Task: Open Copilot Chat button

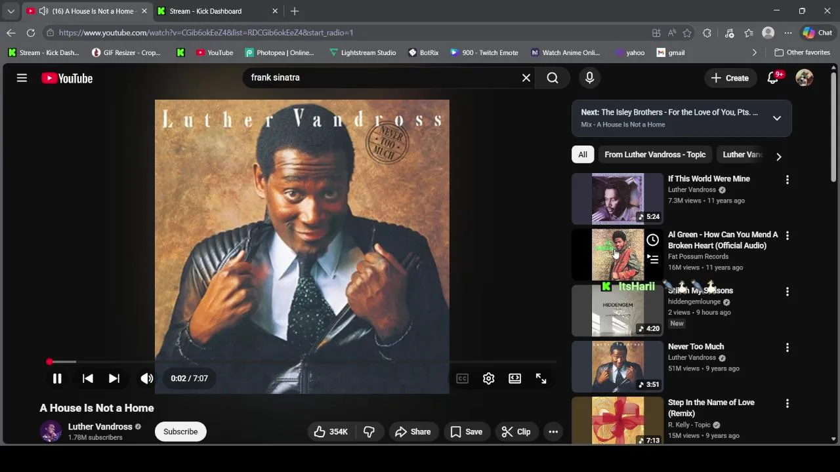Action: tap(818, 33)
